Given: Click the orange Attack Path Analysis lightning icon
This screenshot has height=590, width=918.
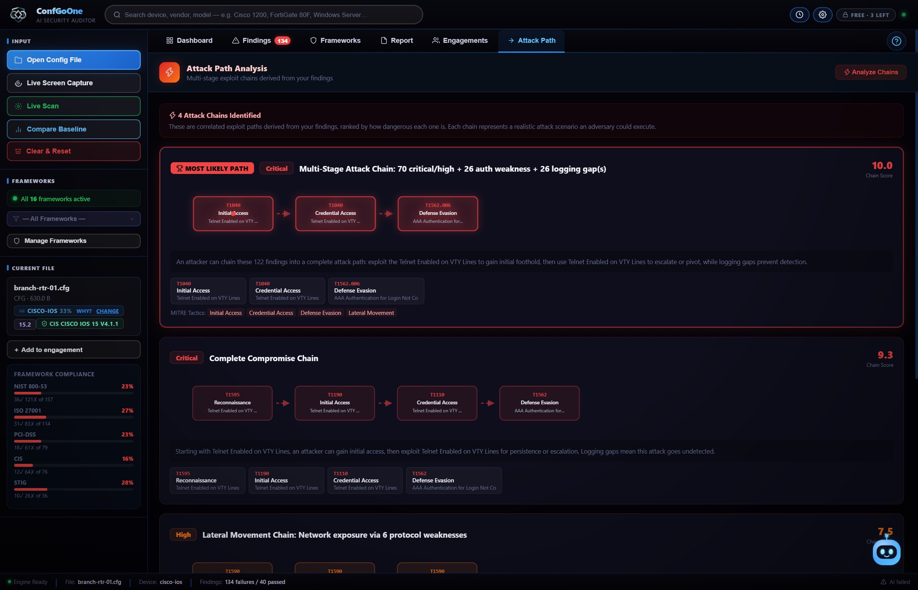Looking at the screenshot, I should [169, 72].
